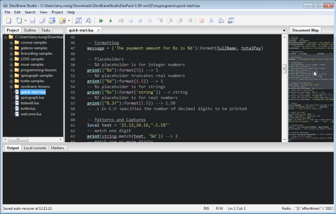Click the Run To Cursor debug icon
The width and height of the screenshot is (336, 214).
[190, 21]
